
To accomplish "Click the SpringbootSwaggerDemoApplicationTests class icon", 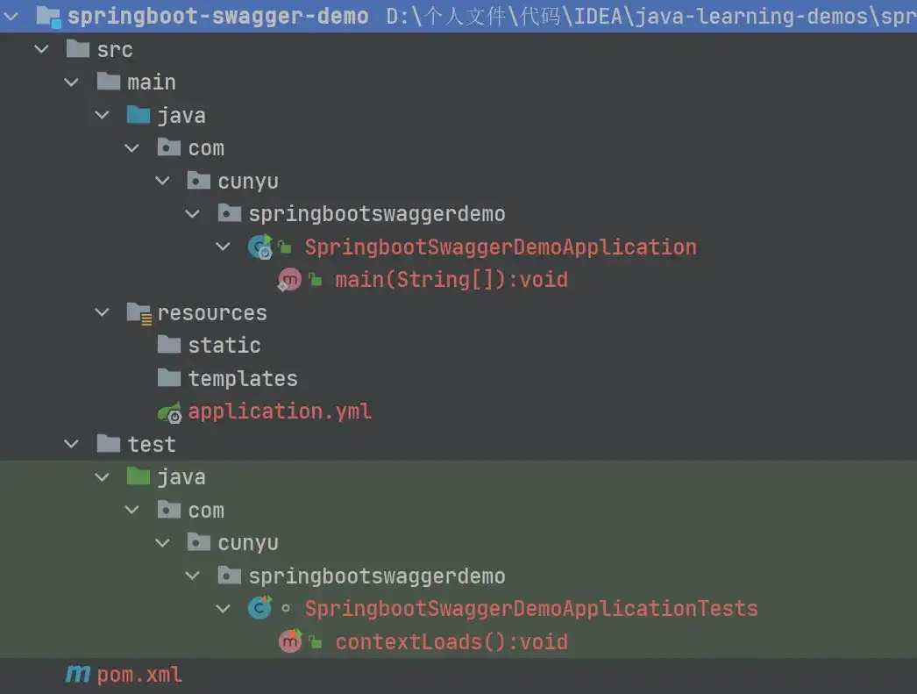I will tap(259, 609).
